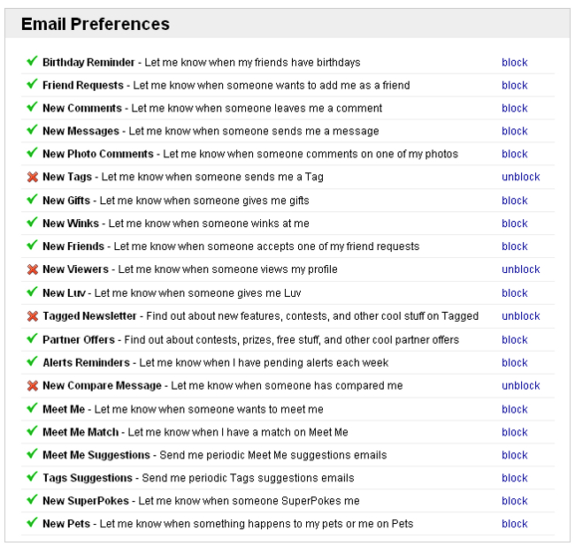Click green checkmark beside Birthday Reminder
This screenshot has height=546, width=575.
pos(32,61)
